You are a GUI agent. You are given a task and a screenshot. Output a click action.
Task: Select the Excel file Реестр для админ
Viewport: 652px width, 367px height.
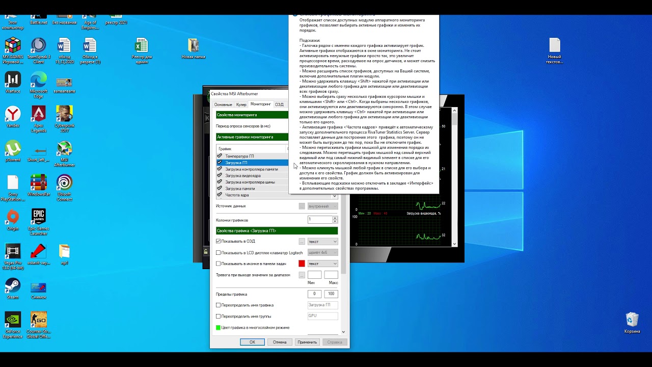[142, 51]
